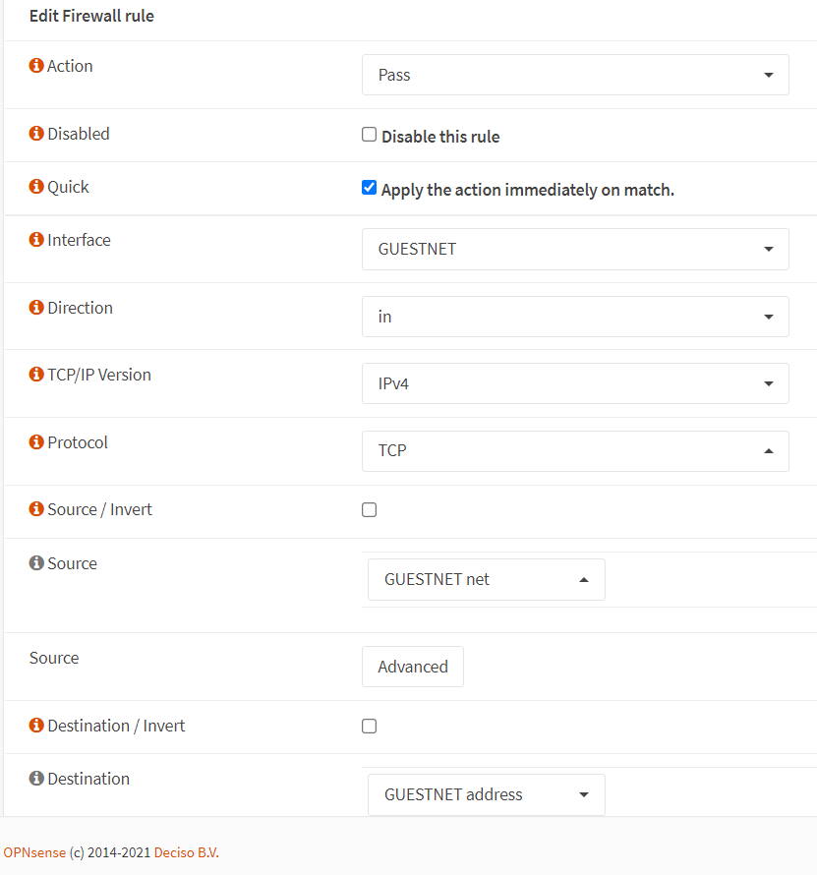This screenshot has width=817, height=875.
Task: Tick the Source / Invert checkbox
Action: 370,510
